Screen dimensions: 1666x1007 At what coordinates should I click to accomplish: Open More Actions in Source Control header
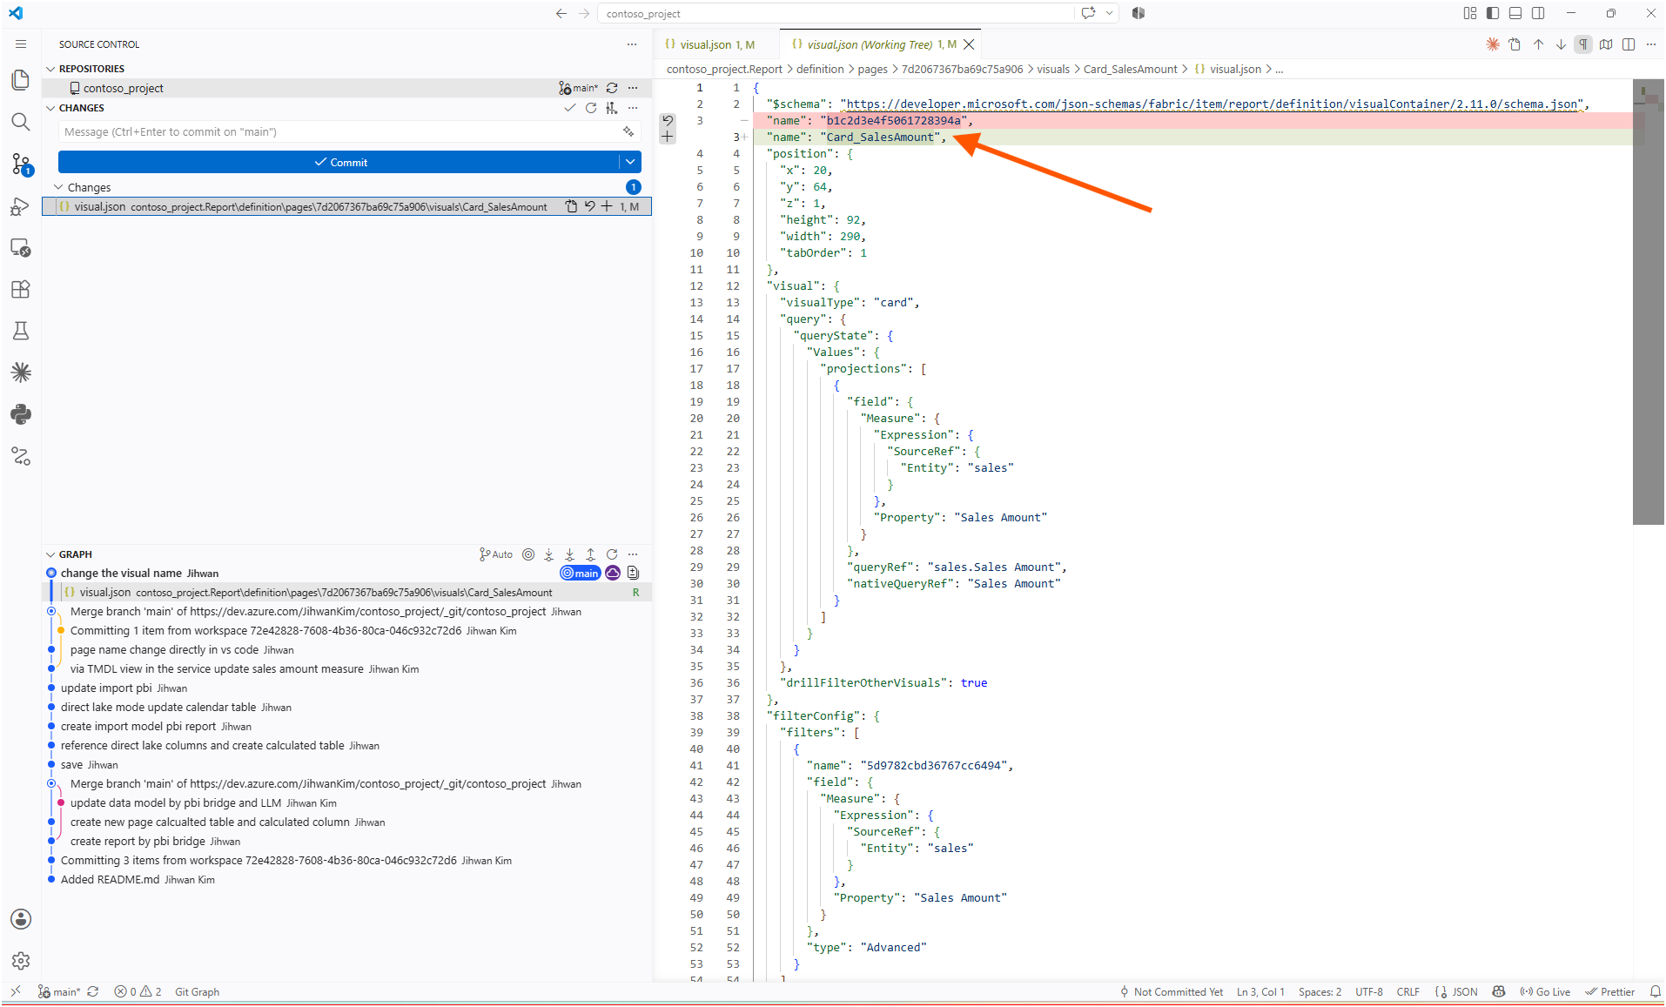click(x=632, y=44)
